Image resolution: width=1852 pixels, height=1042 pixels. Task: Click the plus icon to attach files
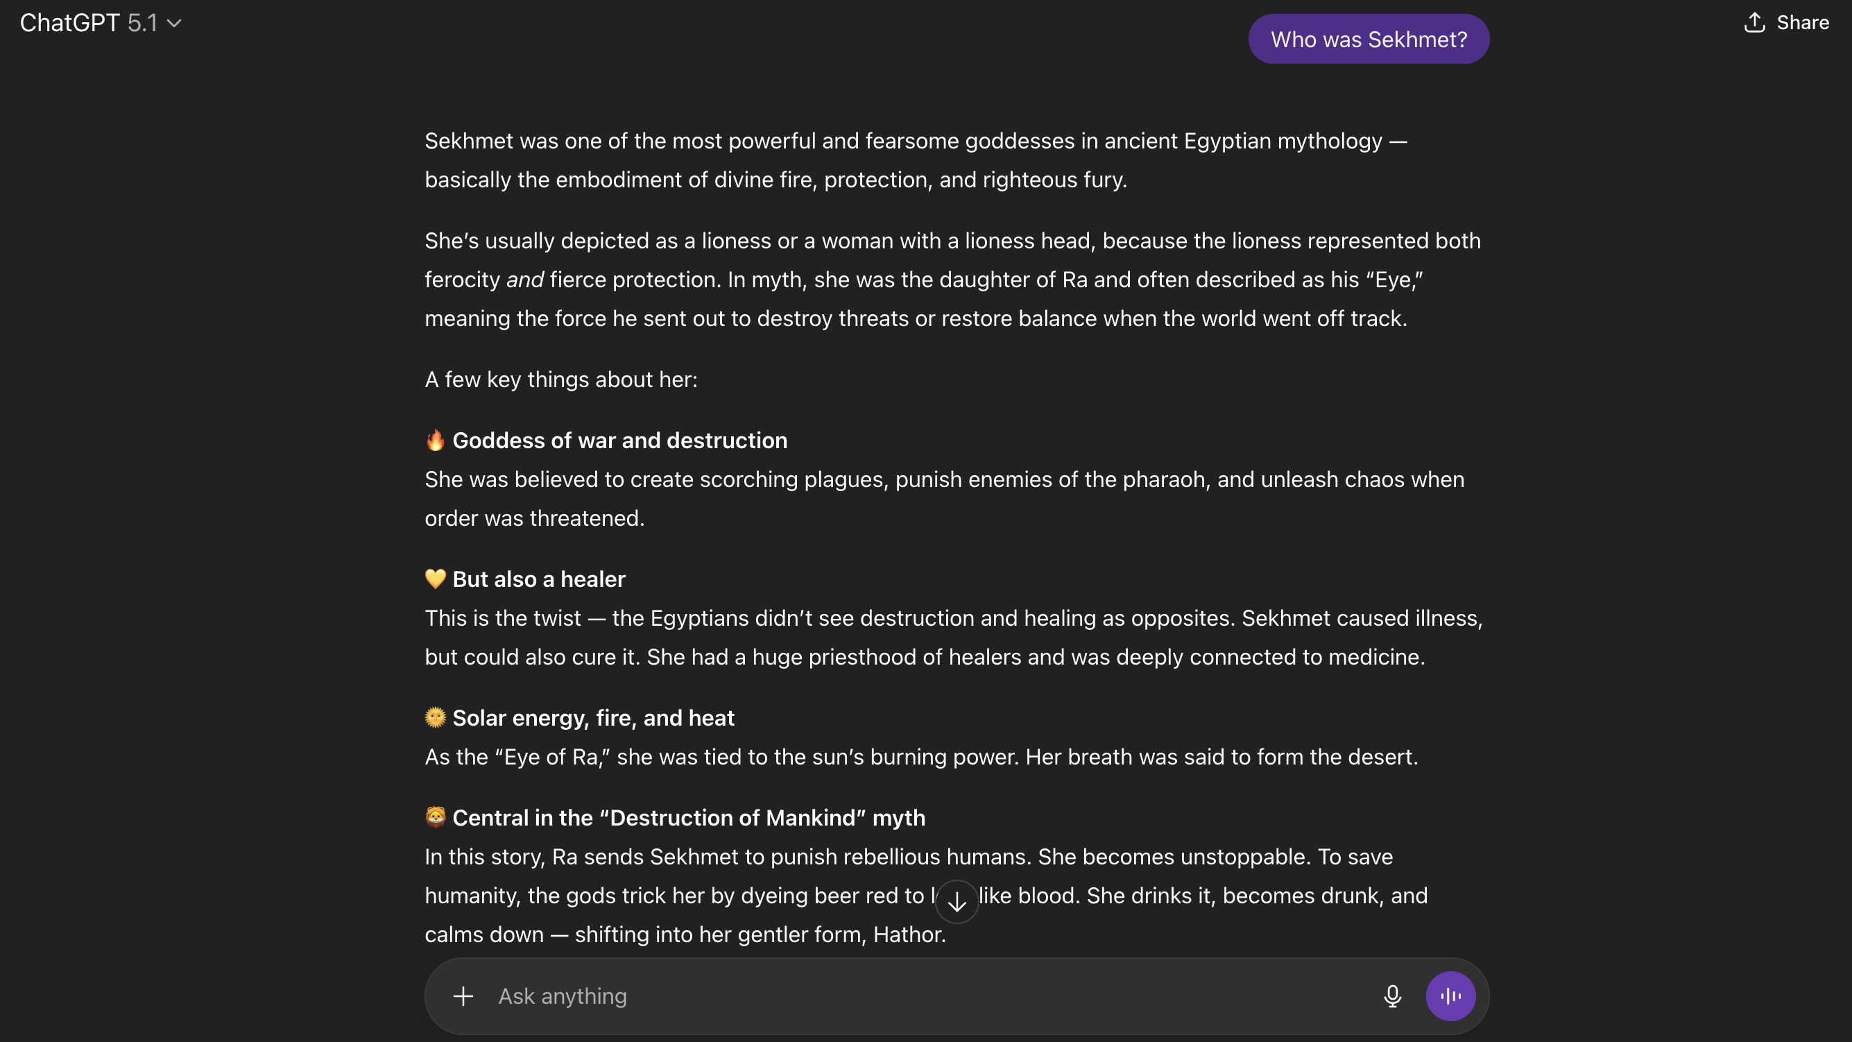[463, 996]
